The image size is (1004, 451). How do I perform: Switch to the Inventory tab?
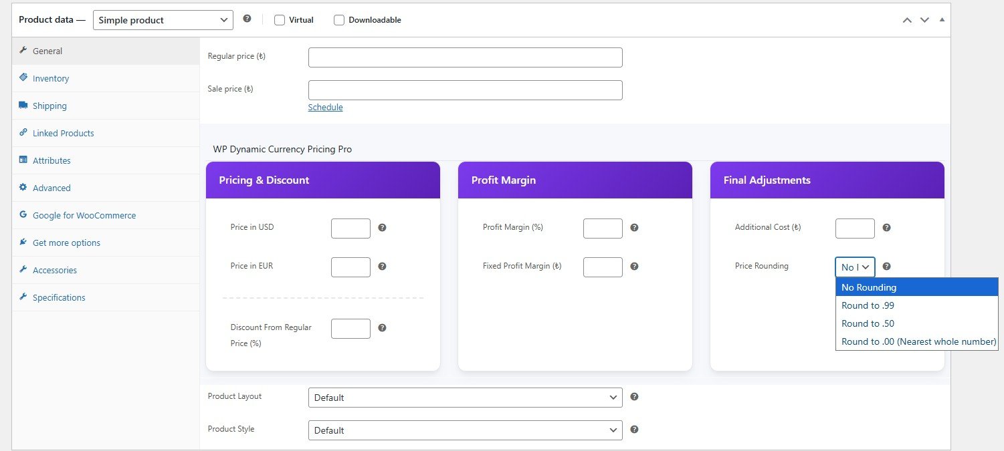click(51, 79)
